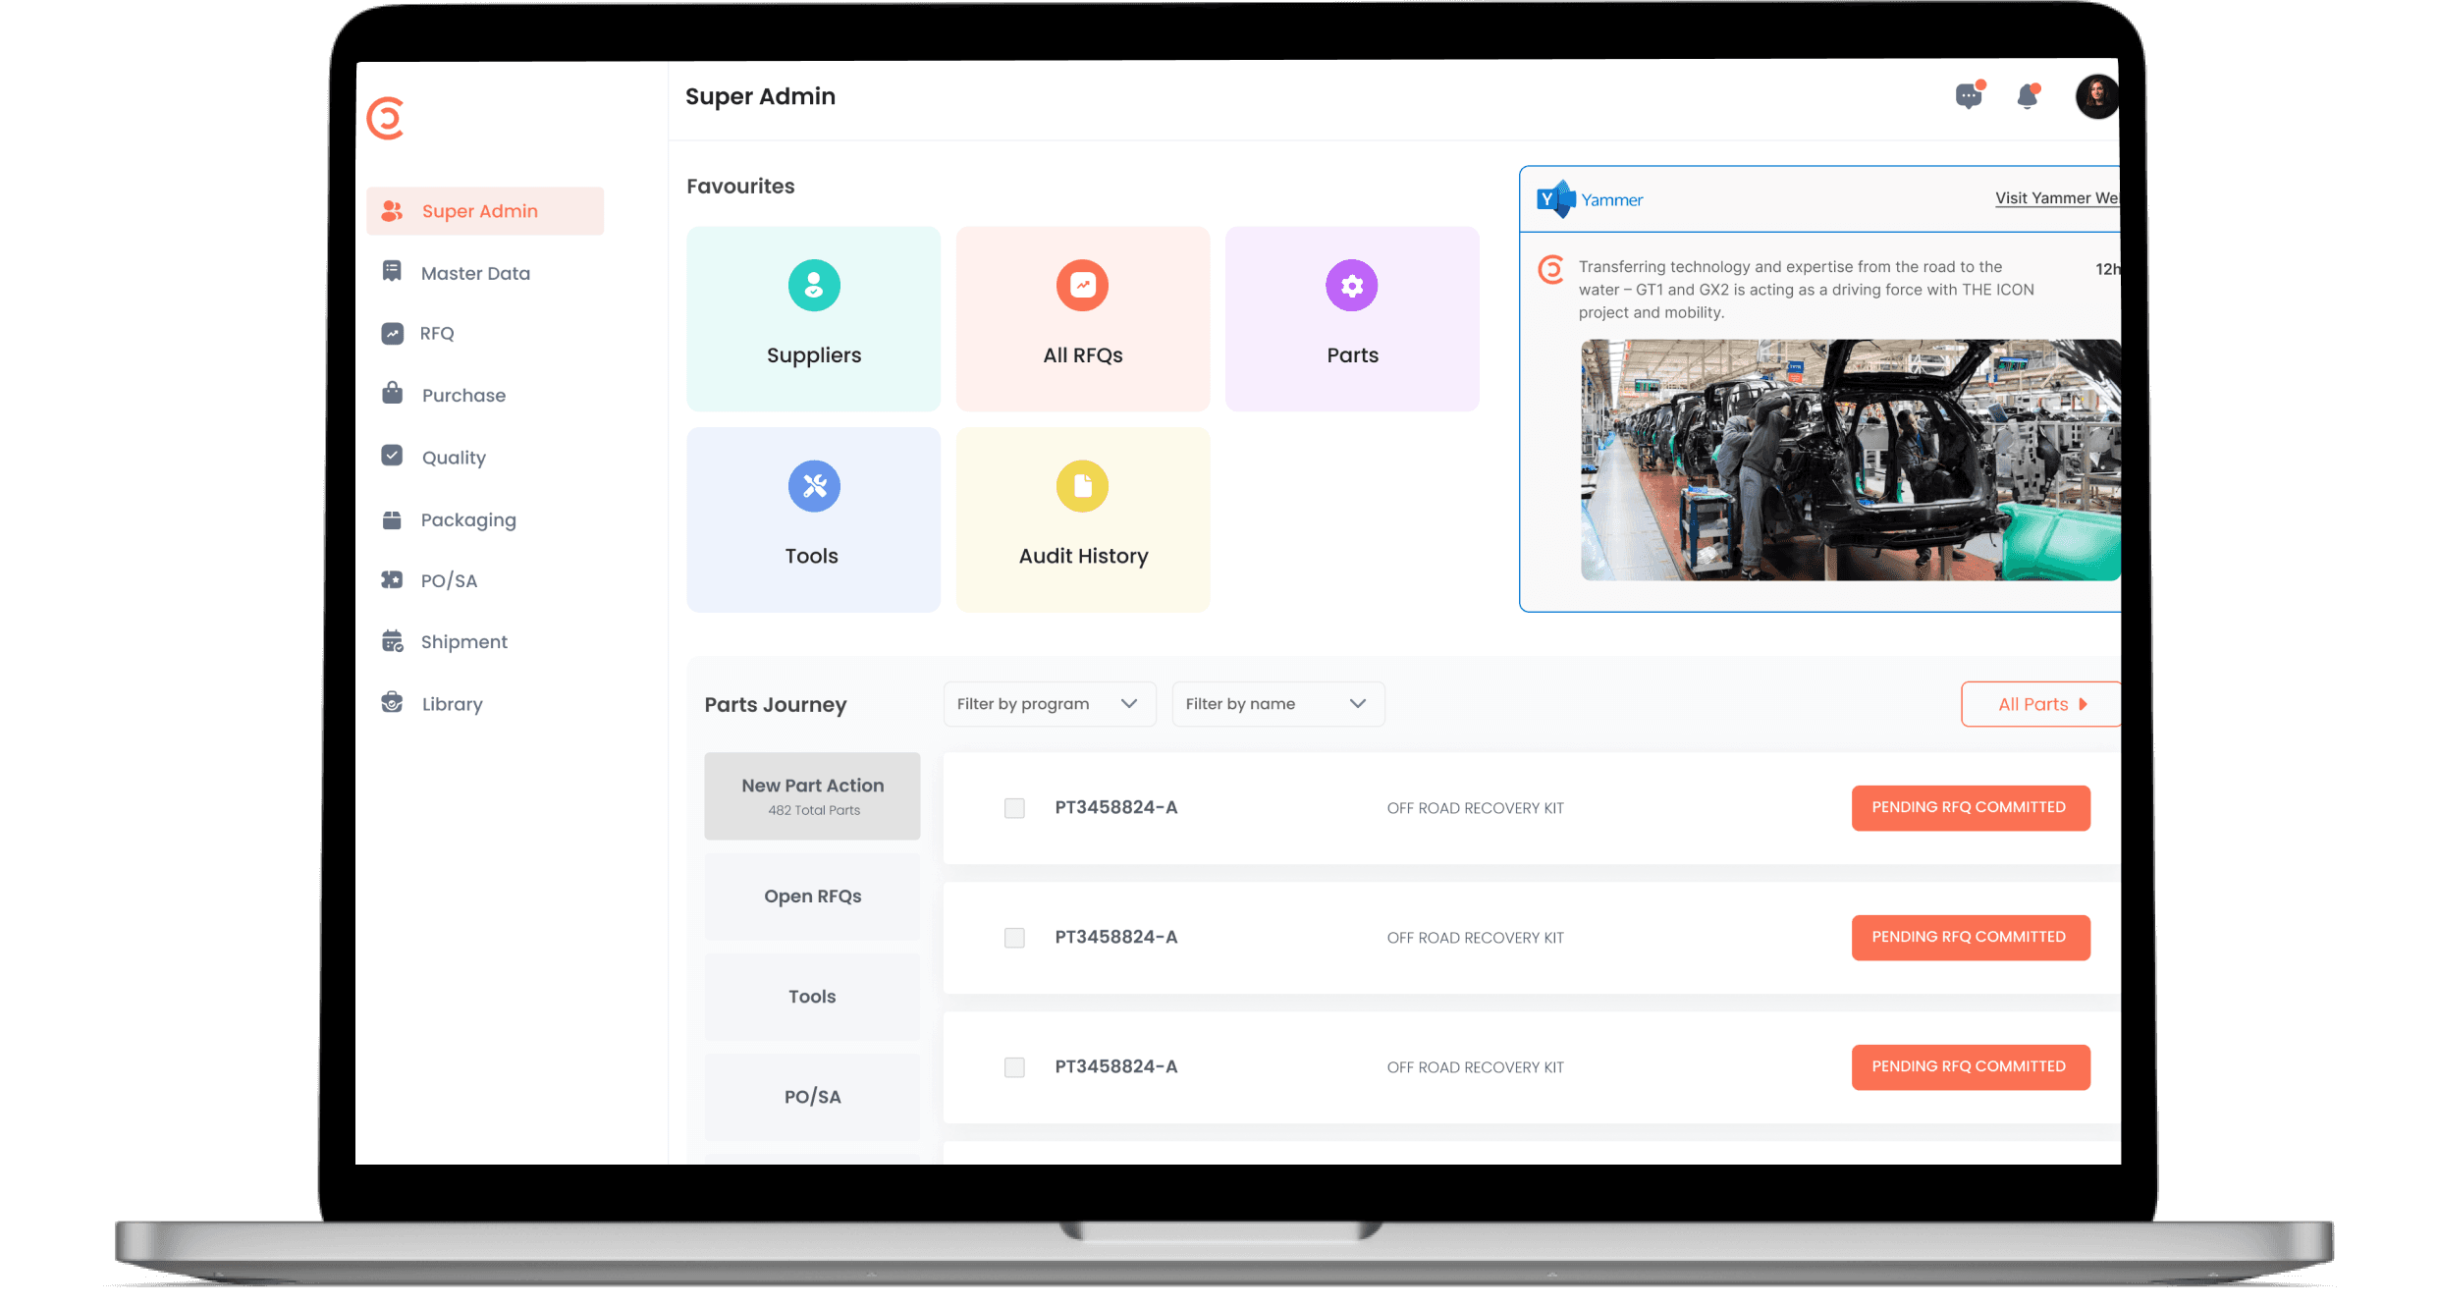Switch to the Open RFQs tab
Screen dimensions: 2438x1305
coord(814,894)
